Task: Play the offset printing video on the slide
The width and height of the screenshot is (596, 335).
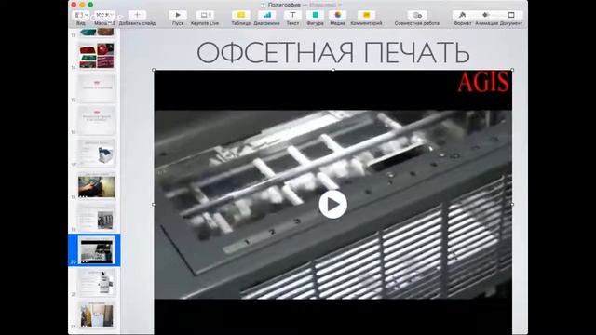Action: point(333,205)
